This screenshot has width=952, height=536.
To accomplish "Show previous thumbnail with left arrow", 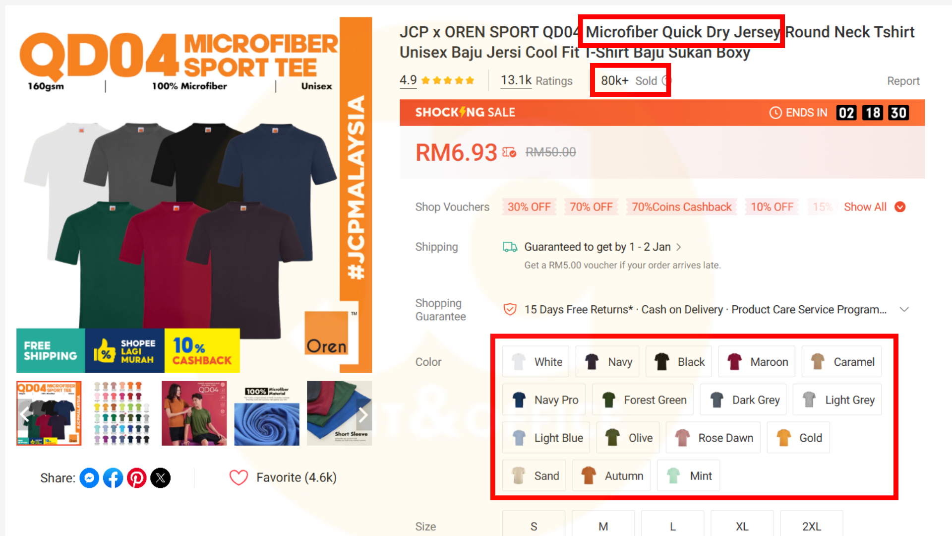I will (x=24, y=414).
